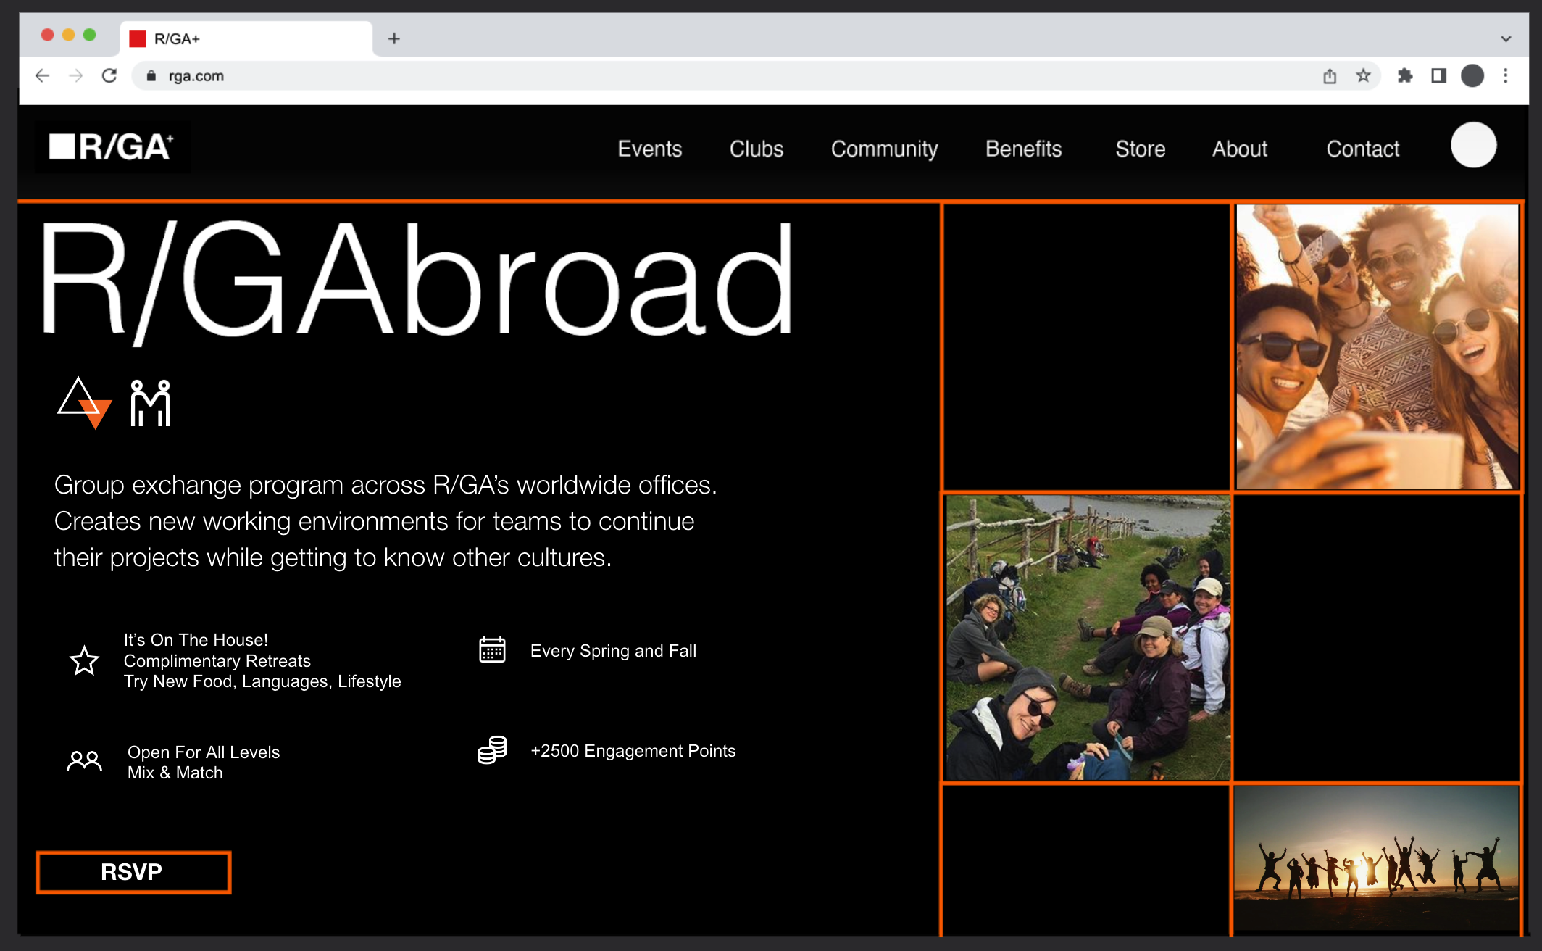1542x951 pixels.
Task: Open the selfie group photo thumbnail
Action: click(1377, 346)
